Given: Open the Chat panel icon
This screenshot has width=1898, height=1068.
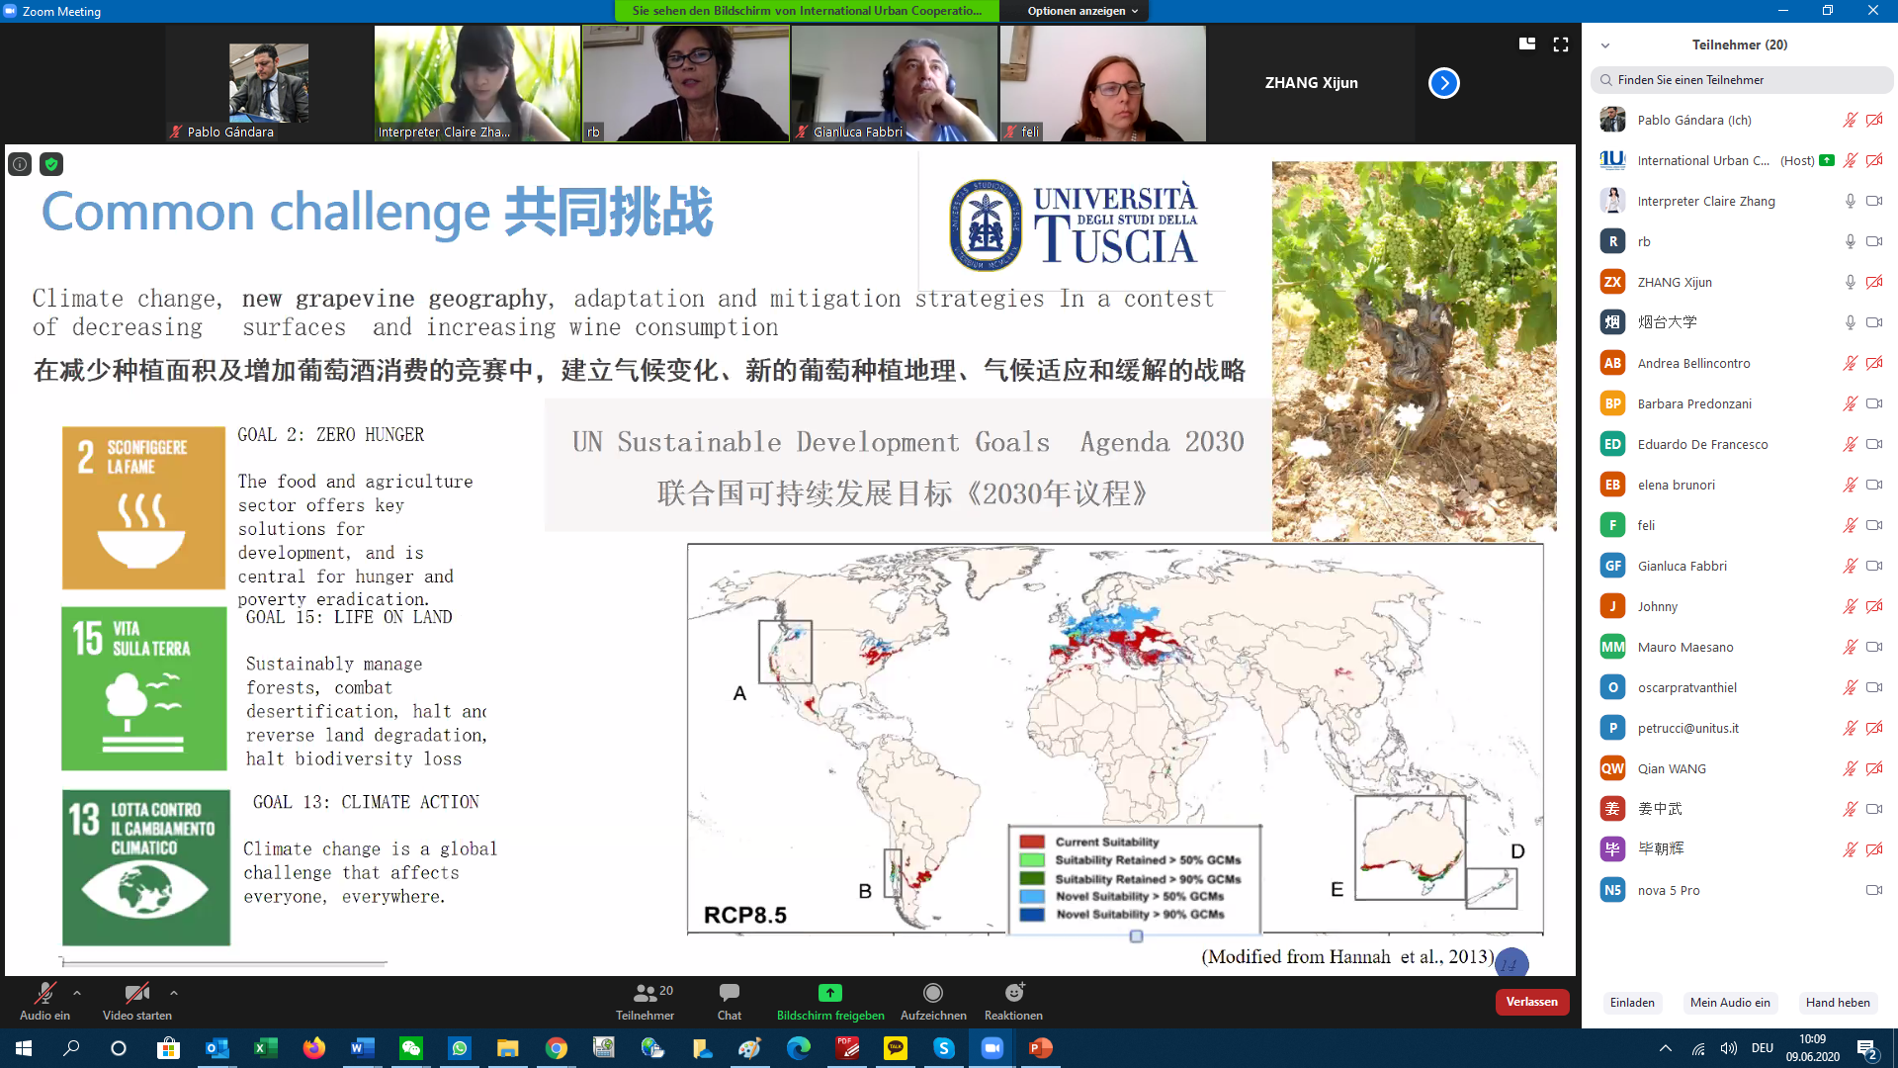Looking at the screenshot, I should (730, 993).
